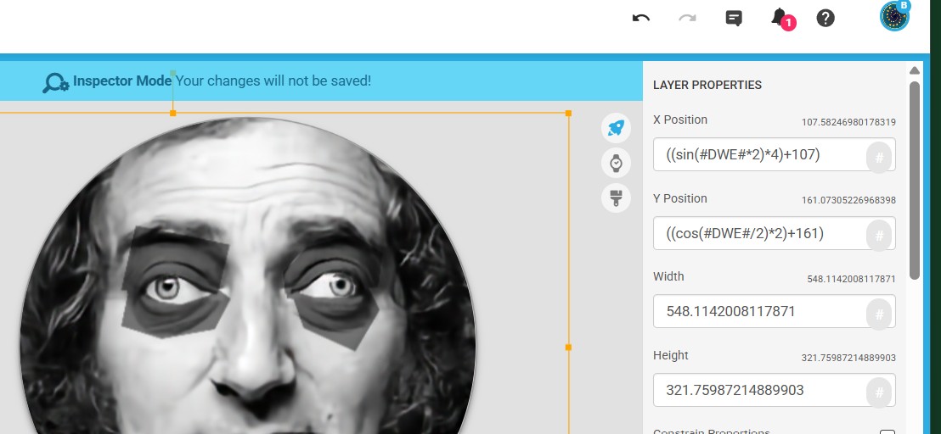Click the 'Your changes will not be saved!' text

tap(273, 81)
